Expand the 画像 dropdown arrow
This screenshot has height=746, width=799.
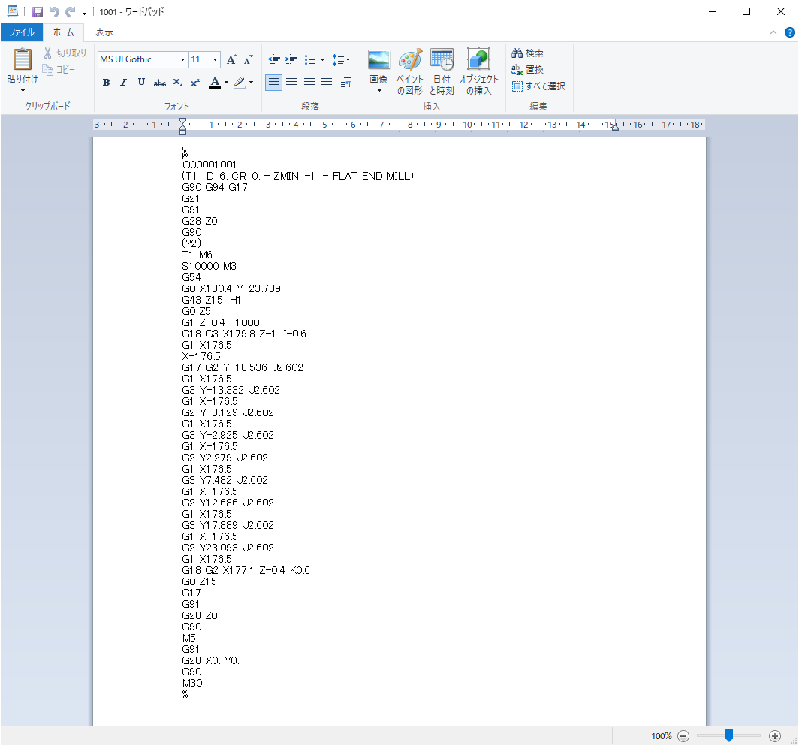[x=379, y=91]
